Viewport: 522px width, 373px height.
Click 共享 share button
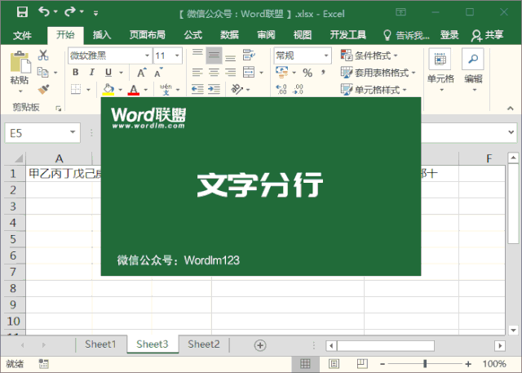click(488, 35)
